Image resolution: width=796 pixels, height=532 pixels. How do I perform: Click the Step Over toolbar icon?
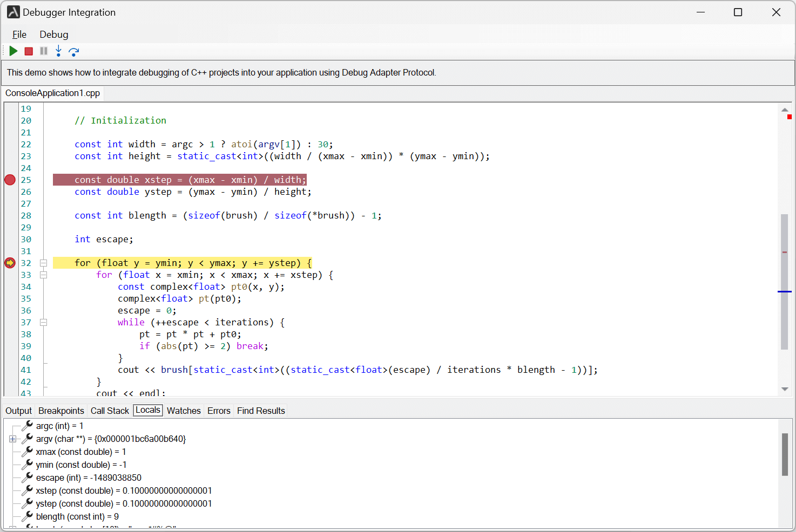tap(74, 51)
